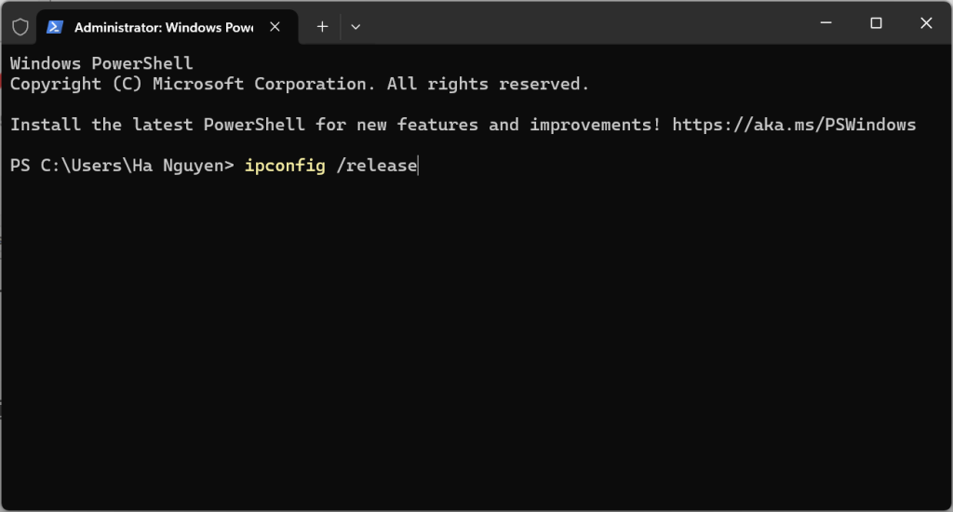Maximize the terminal window
Image resolution: width=953 pixels, height=512 pixels.
point(876,23)
